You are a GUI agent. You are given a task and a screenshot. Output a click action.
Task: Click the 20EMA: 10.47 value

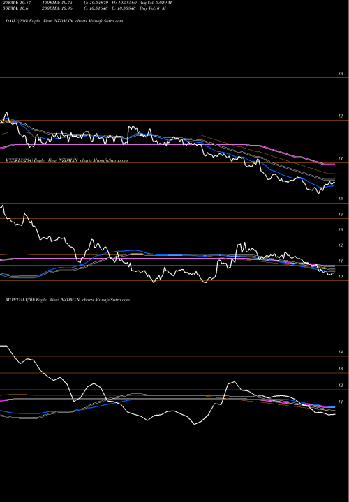15,3
